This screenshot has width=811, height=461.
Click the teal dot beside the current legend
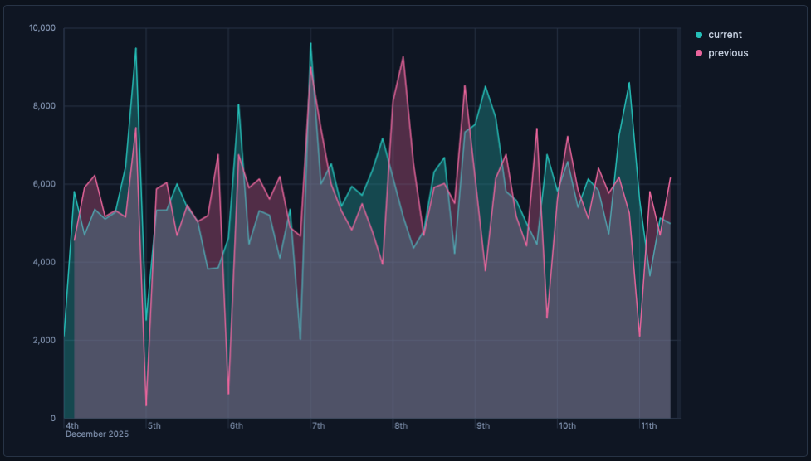point(699,35)
